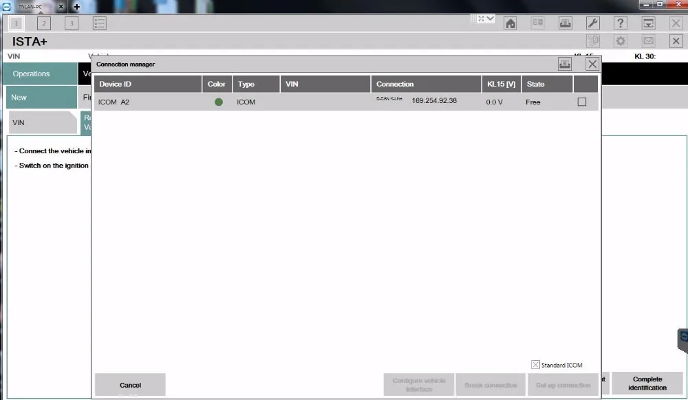Click the D-CAN K-Line connection label
The image size is (688, 400).
point(389,98)
